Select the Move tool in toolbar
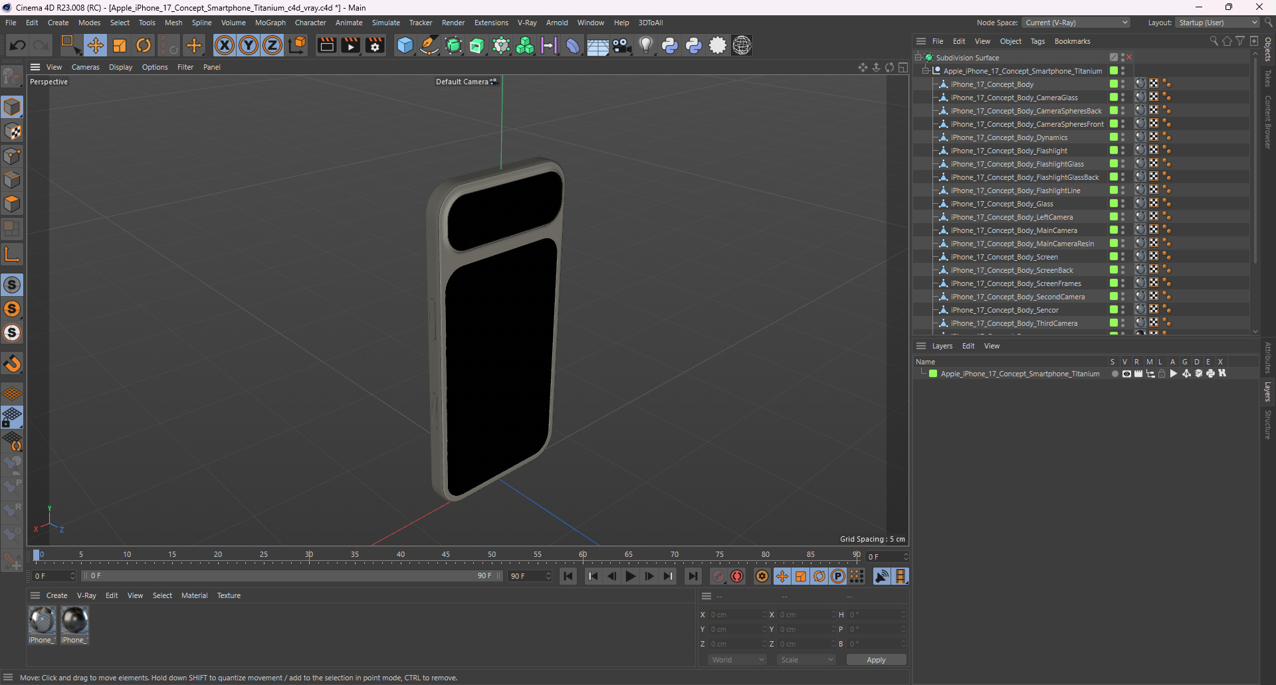 (95, 45)
